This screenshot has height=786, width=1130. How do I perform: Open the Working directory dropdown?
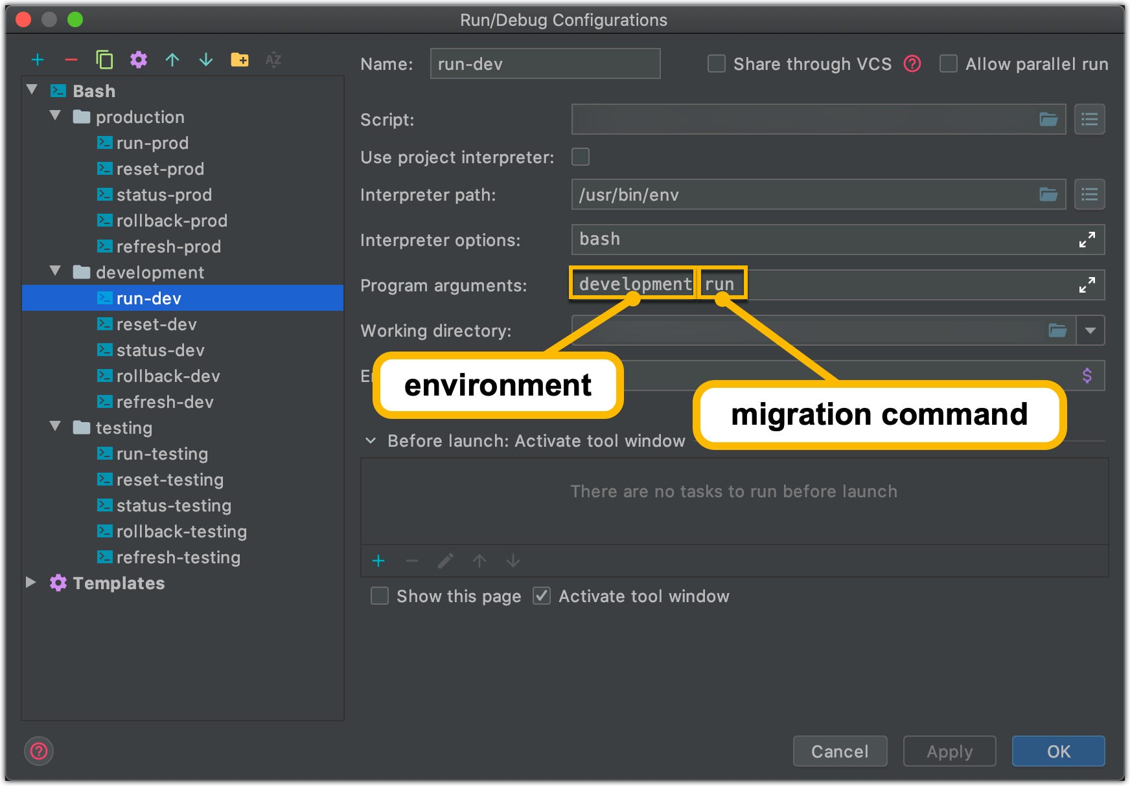point(1091,330)
